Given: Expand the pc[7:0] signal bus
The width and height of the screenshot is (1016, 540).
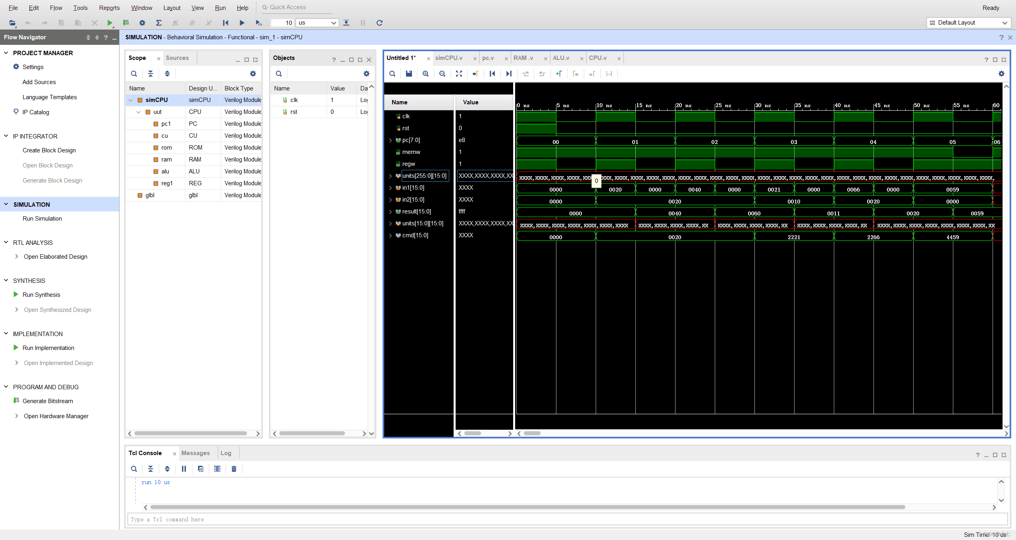Looking at the screenshot, I should tap(391, 140).
